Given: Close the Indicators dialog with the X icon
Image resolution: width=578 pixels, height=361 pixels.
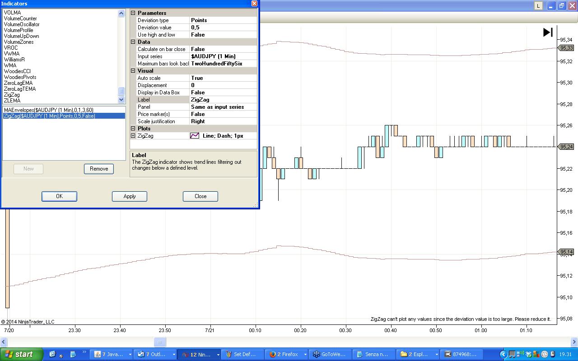Looking at the screenshot, I should pos(254,3).
